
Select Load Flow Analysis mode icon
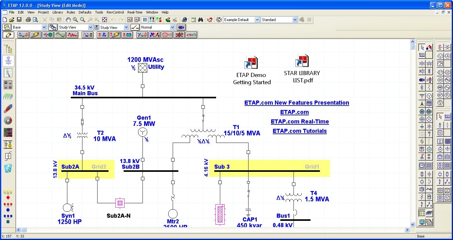pos(23,35)
